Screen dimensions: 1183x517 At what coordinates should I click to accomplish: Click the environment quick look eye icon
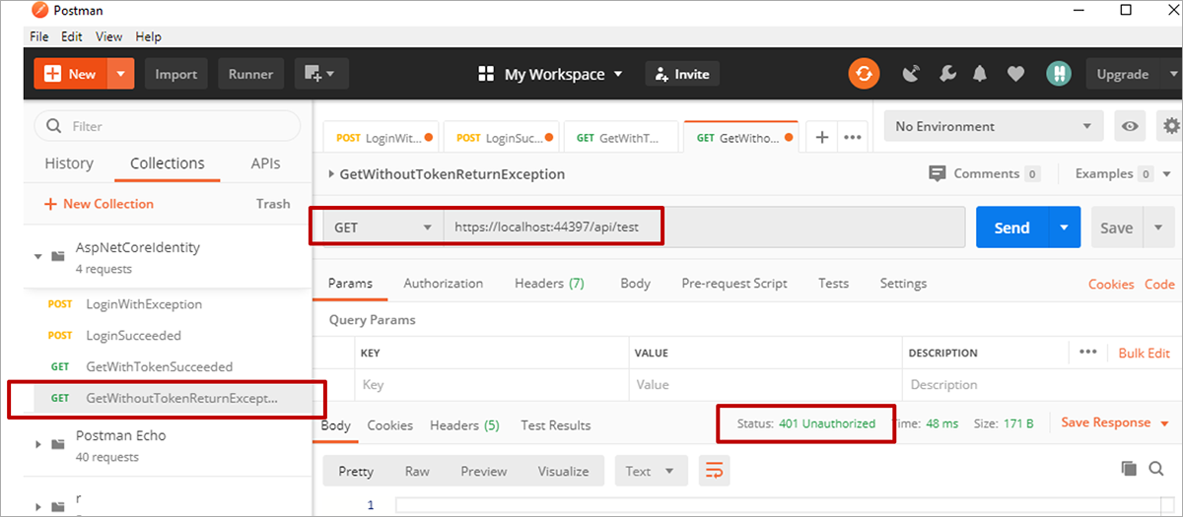[1130, 126]
